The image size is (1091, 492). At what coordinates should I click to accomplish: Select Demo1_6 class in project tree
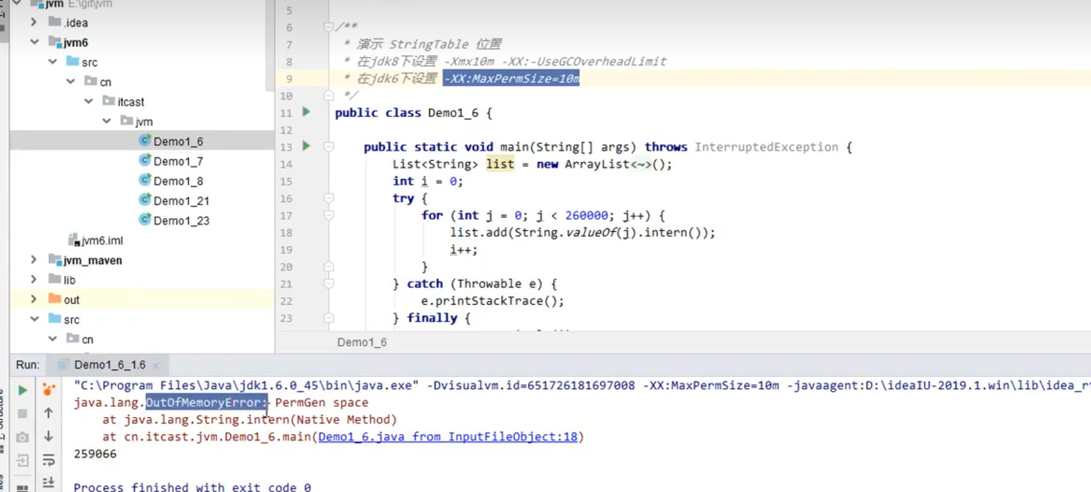[x=142, y=141]
